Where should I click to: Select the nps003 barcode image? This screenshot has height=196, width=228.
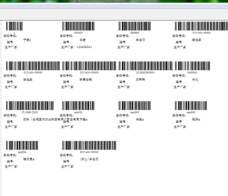click(x=191, y=106)
